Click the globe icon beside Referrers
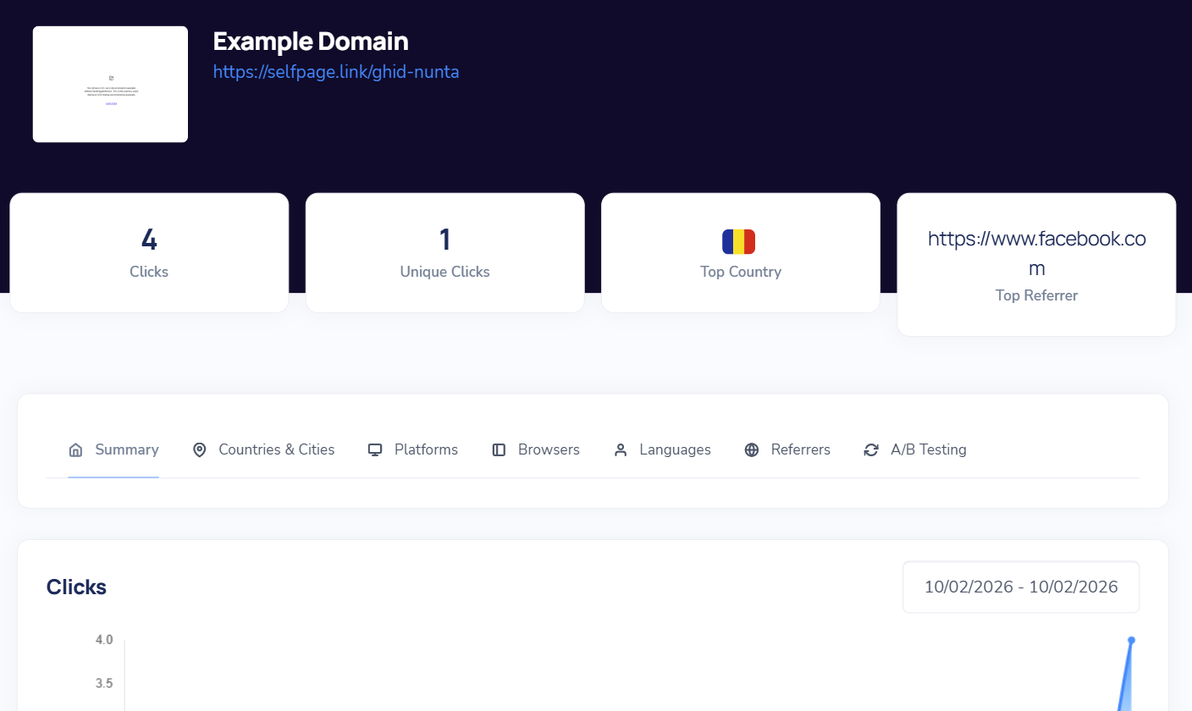 click(x=752, y=450)
